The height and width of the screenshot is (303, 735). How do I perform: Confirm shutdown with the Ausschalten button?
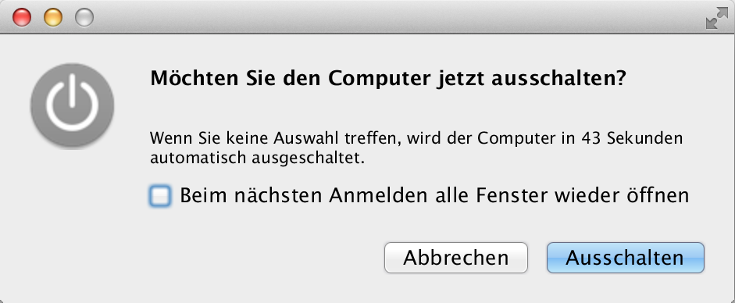(626, 258)
